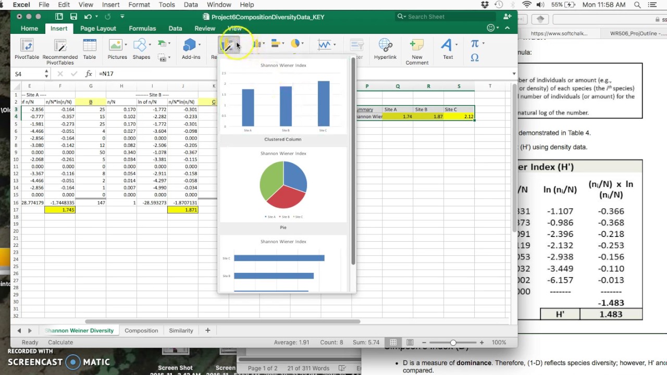The width and height of the screenshot is (667, 375).
Task: Open the Format menu in menu bar
Action: 139,5
